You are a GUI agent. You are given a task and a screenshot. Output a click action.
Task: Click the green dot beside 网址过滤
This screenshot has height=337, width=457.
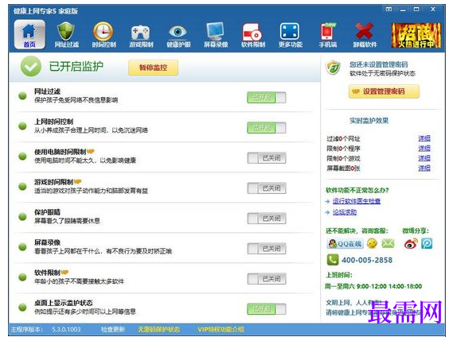tap(22, 95)
